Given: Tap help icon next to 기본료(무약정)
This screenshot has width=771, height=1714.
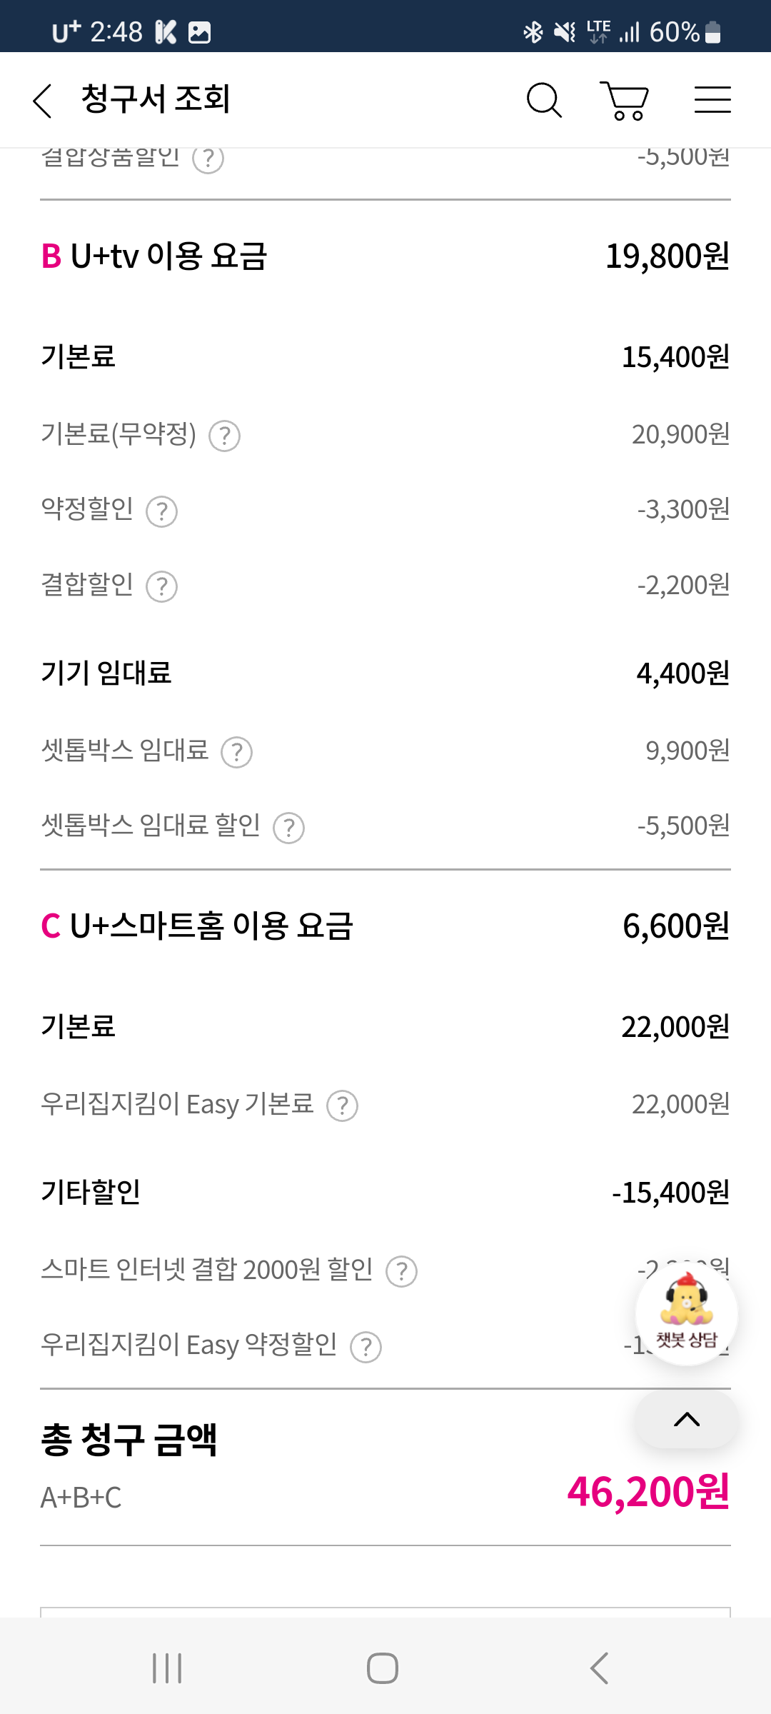Looking at the screenshot, I should click(224, 436).
